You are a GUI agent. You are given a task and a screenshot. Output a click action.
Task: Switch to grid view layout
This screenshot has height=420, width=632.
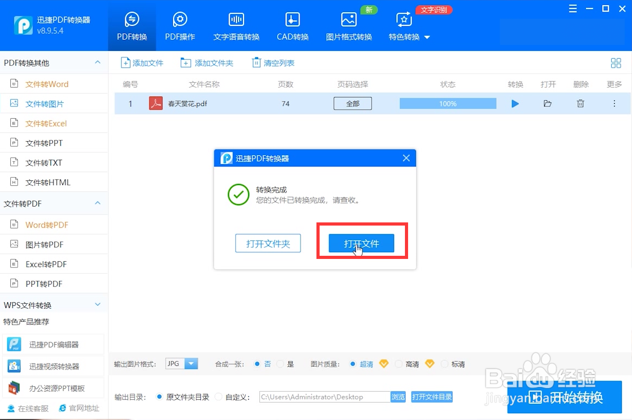tap(616, 63)
